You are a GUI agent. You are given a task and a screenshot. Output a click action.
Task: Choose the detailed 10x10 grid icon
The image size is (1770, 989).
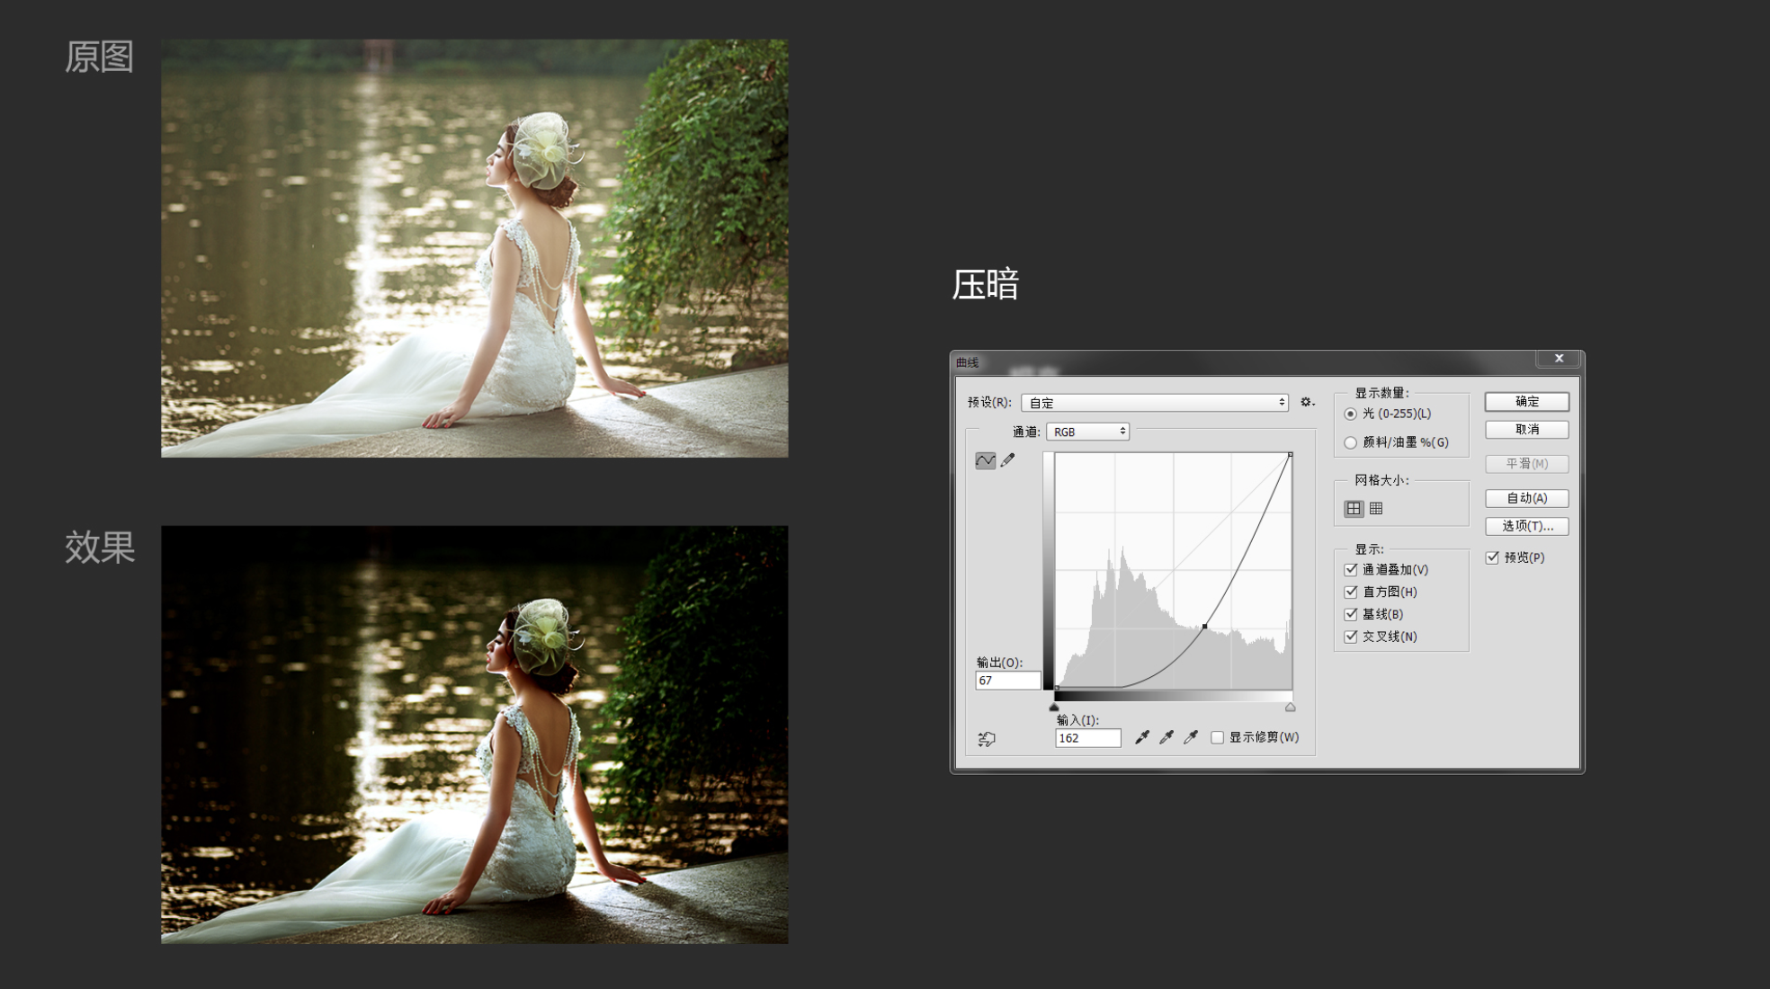coord(1376,509)
